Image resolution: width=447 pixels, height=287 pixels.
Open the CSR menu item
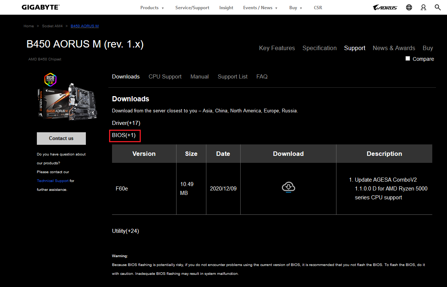318,8
